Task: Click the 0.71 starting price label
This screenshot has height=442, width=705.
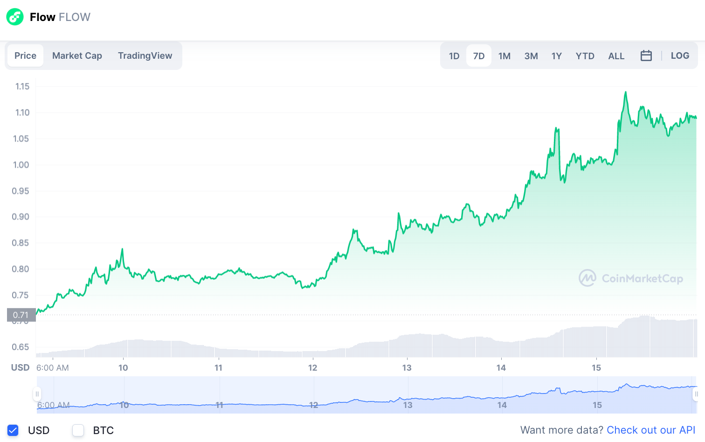Action: coord(21,315)
